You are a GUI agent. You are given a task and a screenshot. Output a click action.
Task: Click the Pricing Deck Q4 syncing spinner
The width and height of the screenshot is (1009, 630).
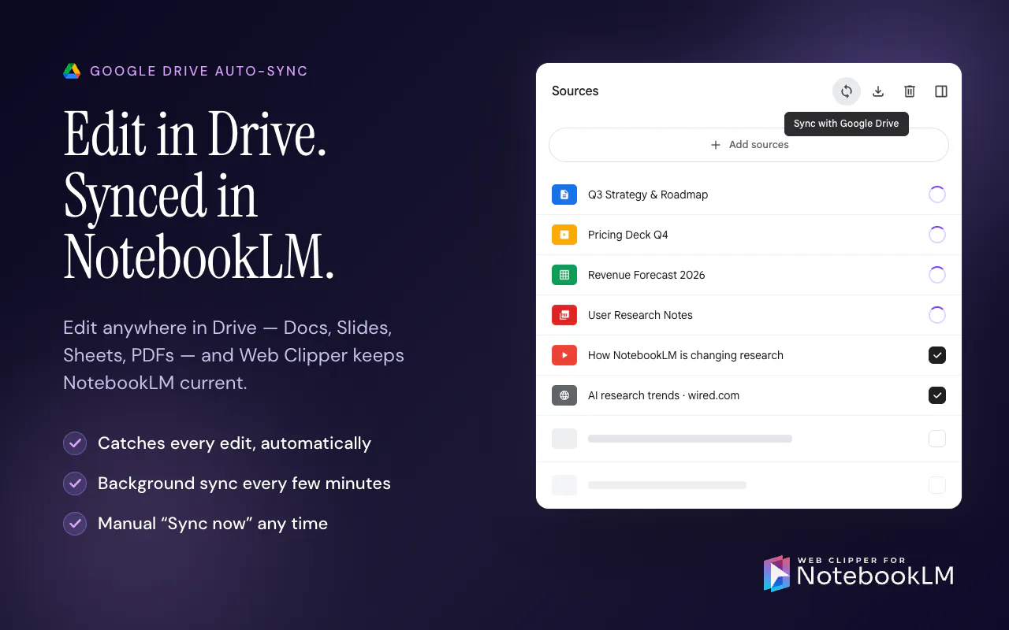coord(937,235)
